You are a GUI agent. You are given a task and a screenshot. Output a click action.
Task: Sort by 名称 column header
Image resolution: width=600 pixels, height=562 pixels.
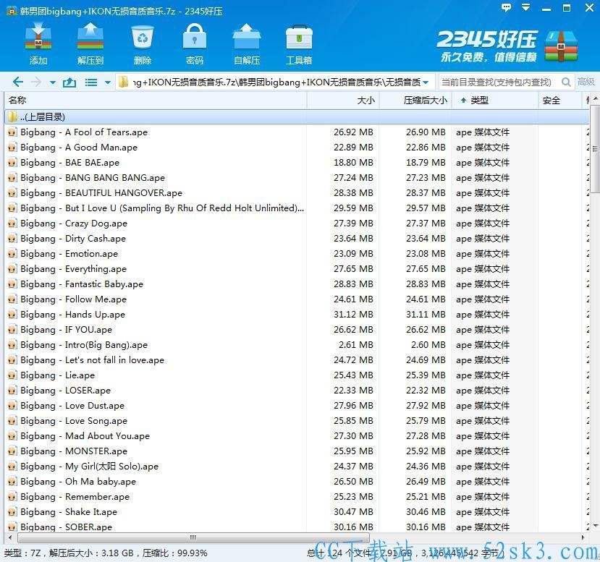coord(156,101)
